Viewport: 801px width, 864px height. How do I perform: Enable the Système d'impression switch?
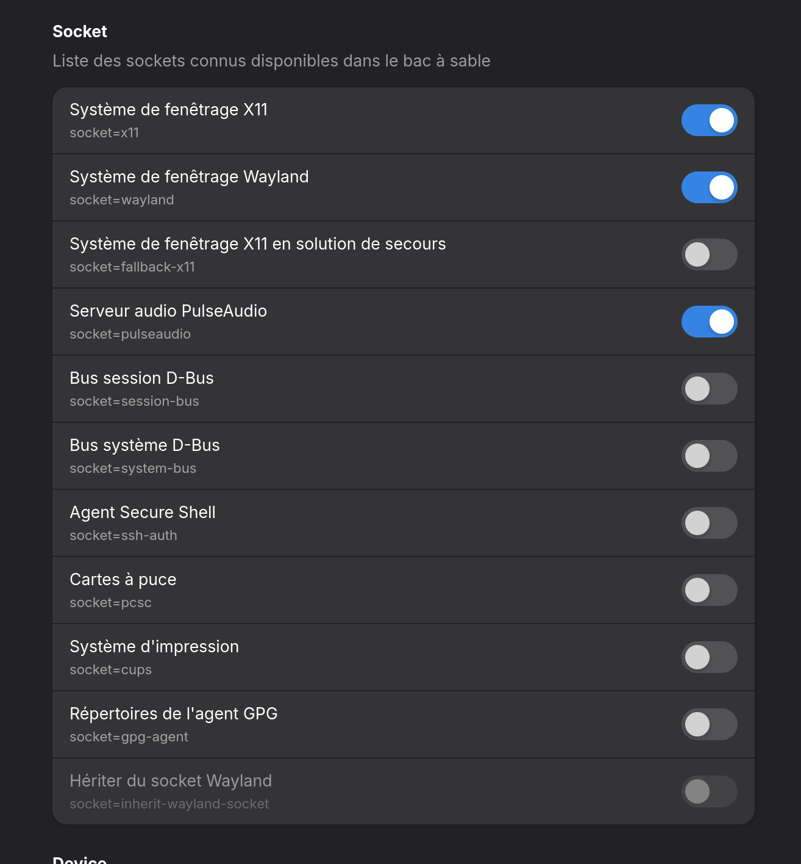click(709, 657)
